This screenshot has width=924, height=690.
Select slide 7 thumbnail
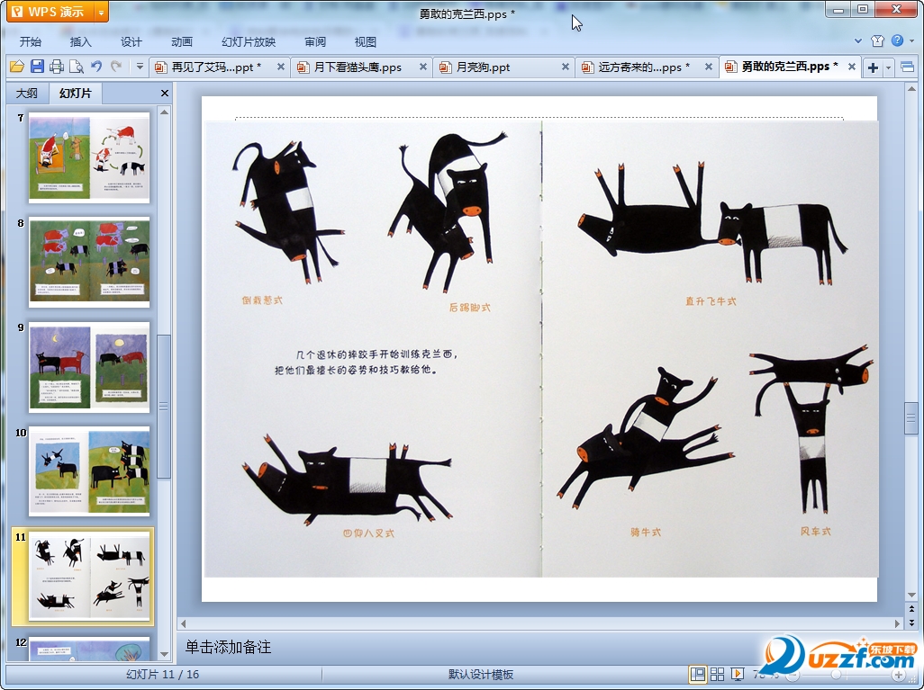(89, 157)
